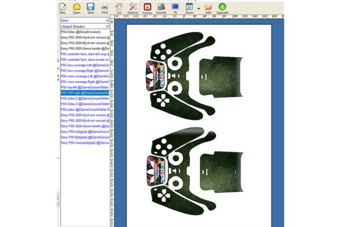Click the vertical ruler beside the canvas
The image size is (341, 227).
point(112,123)
